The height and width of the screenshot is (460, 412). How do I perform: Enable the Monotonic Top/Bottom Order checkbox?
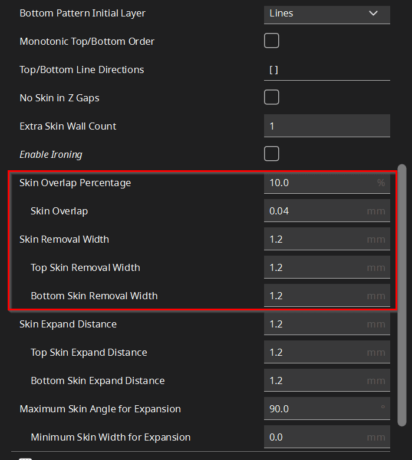pyautogui.click(x=271, y=41)
